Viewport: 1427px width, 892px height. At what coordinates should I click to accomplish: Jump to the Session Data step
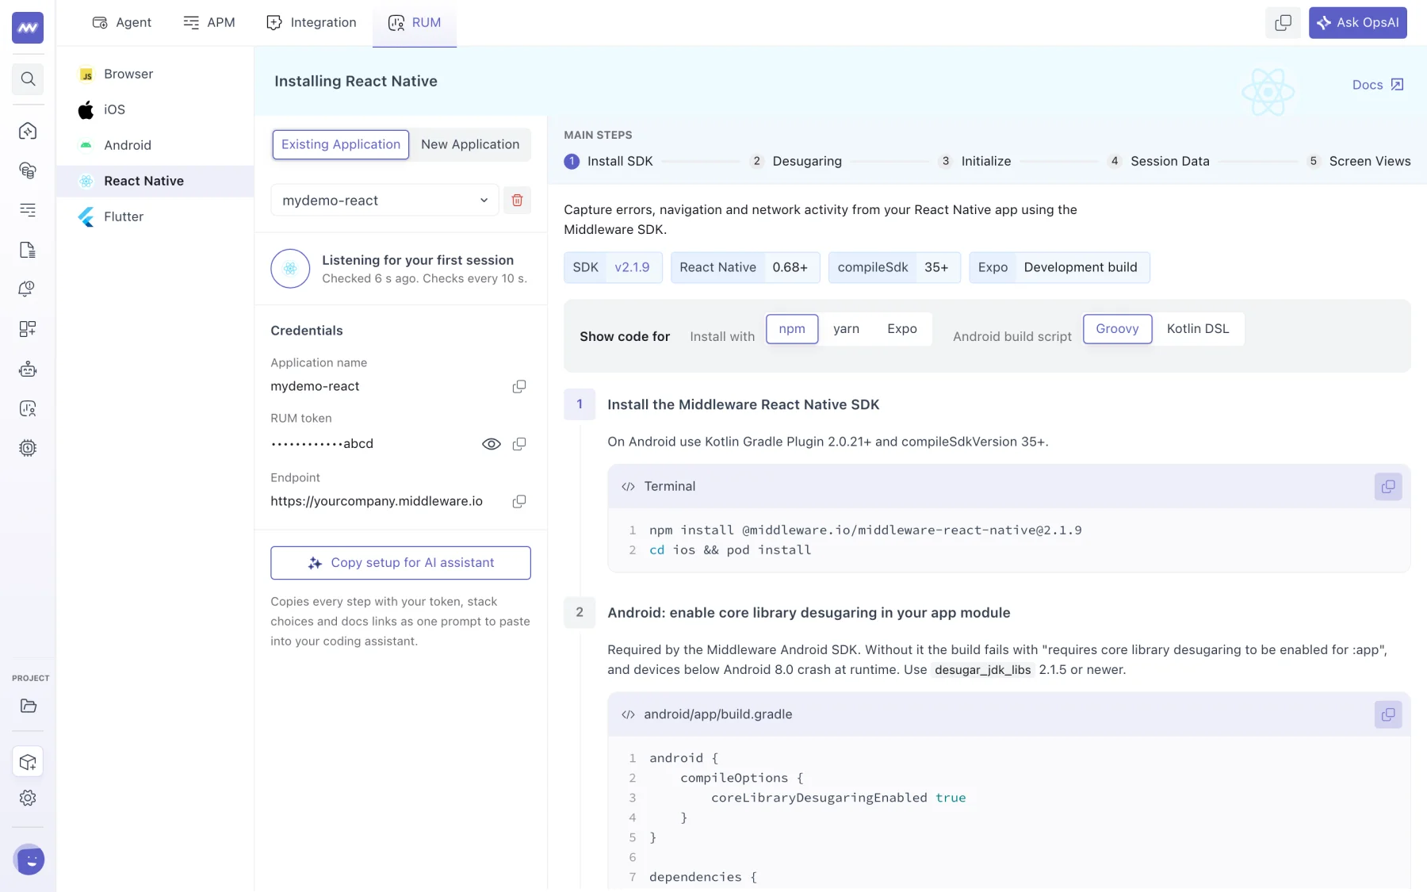tap(1158, 161)
